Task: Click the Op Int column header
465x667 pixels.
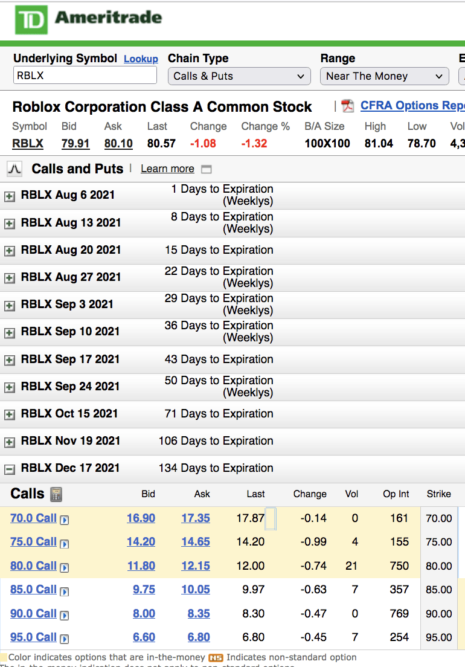Action: click(x=396, y=494)
